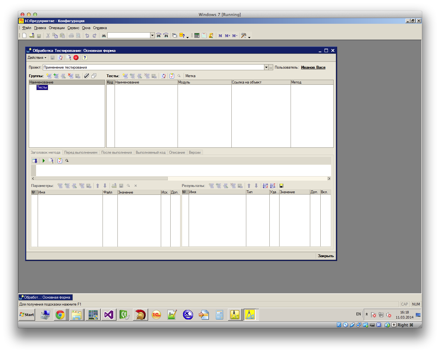Click the horizontal scrollbar thumb of code editor
The height and width of the screenshot is (353, 440).
101,179
